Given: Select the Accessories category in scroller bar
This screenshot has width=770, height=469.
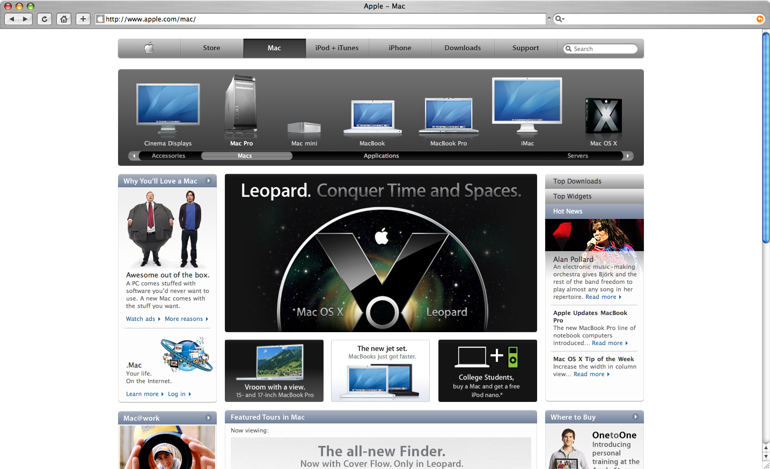Looking at the screenshot, I should pyautogui.click(x=168, y=156).
